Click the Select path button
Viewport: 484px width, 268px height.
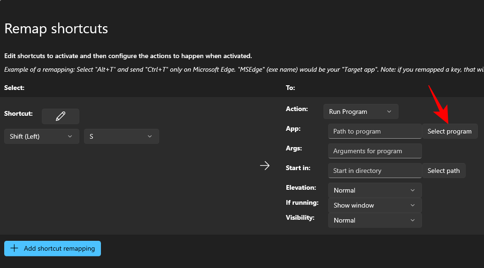click(444, 171)
